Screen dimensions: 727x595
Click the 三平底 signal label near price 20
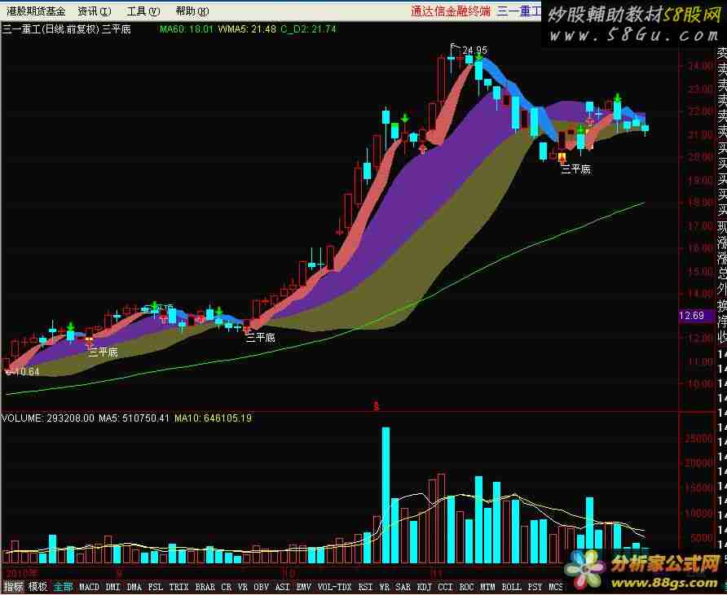coord(576,169)
